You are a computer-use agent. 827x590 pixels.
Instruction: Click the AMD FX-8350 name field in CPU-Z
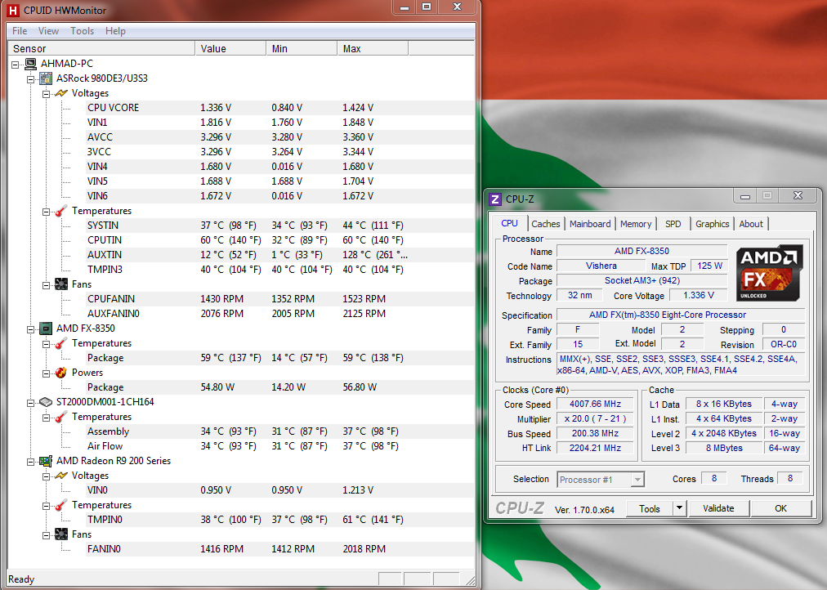coord(641,252)
